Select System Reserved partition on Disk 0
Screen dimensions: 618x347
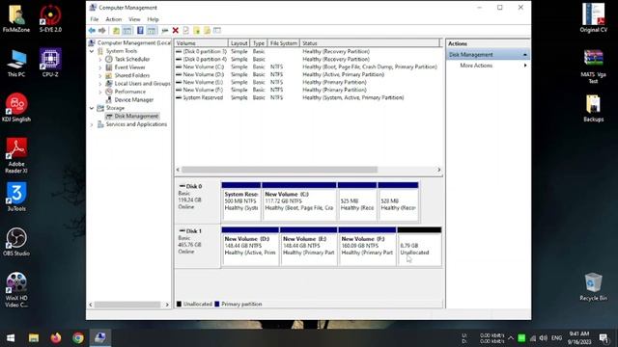tap(241, 201)
